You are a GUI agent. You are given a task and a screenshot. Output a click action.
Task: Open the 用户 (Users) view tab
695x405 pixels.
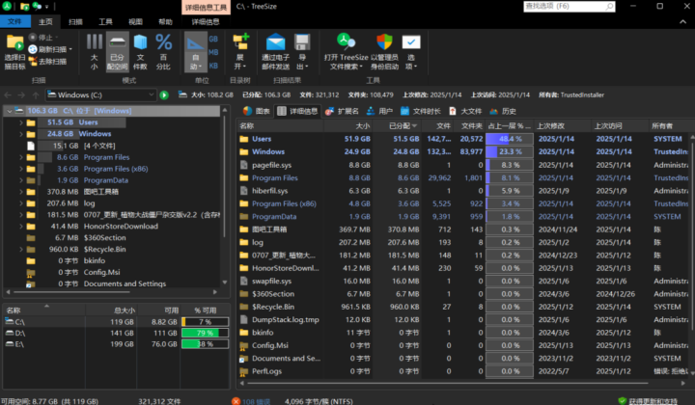(x=379, y=111)
